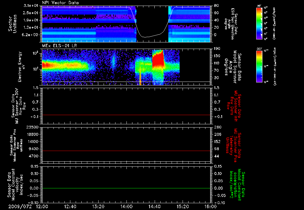Image resolution: width=304 pixels, height=210 pixels.
Task: Click the "70" scanner angle tick
Action: 216,70
